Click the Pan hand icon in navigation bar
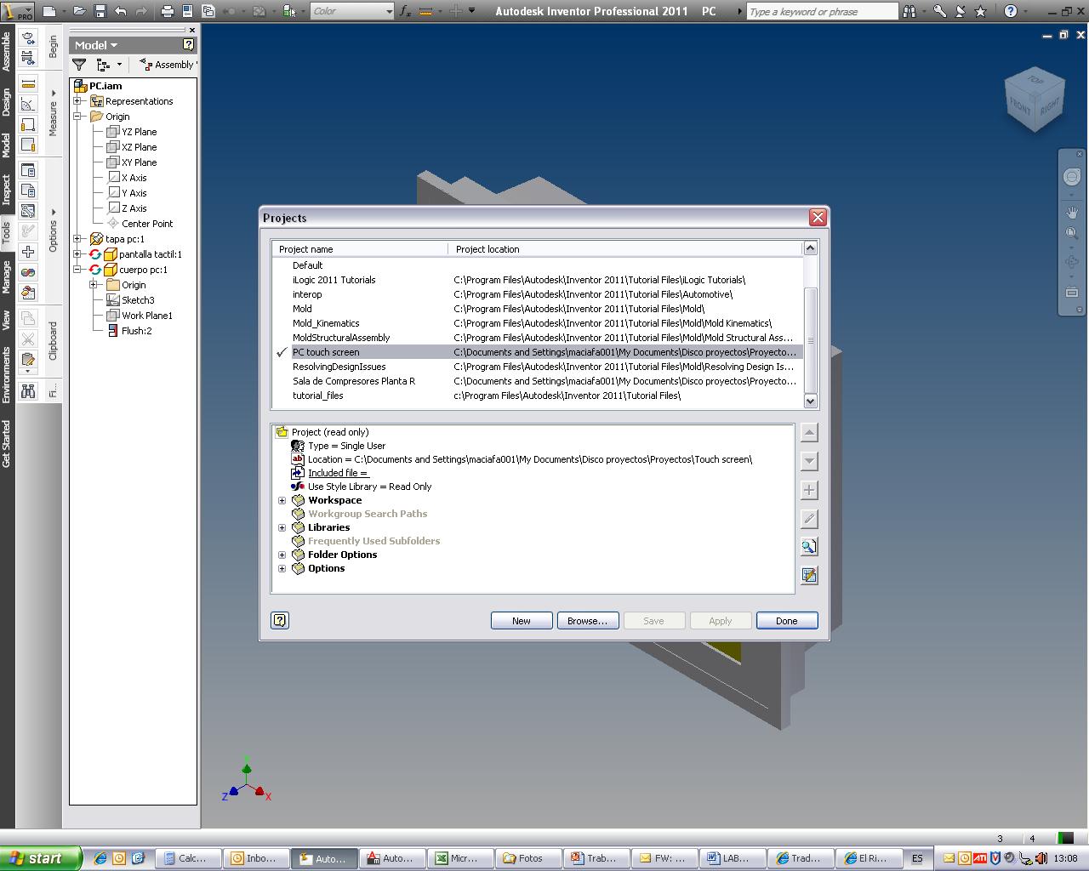This screenshot has height=871, width=1089. 1072,213
